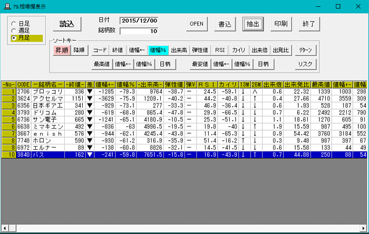Select row e n i s h

[x=48, y=134]
